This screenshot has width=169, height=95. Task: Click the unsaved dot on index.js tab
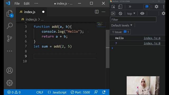pyautogui.click(x=43, y=12)
